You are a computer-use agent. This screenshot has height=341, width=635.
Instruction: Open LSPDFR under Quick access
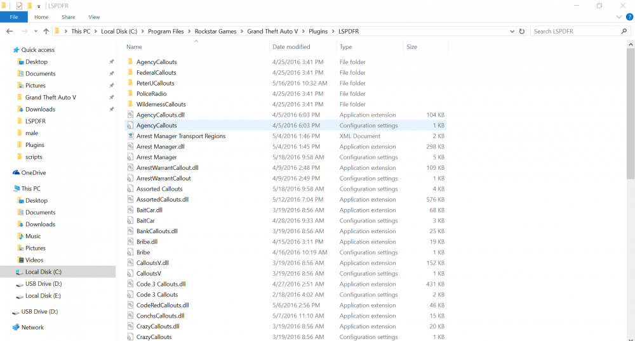(35, 121)
